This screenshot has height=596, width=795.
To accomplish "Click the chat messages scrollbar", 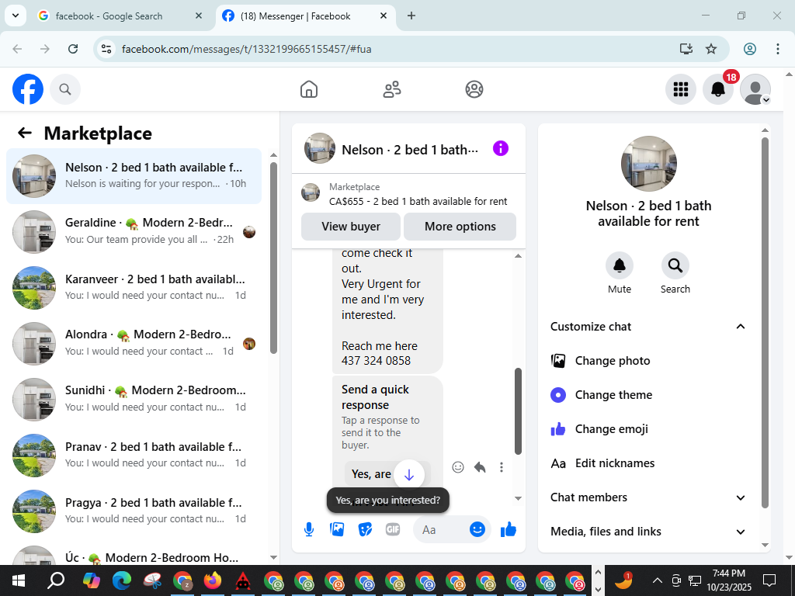I will click(518, 411).
